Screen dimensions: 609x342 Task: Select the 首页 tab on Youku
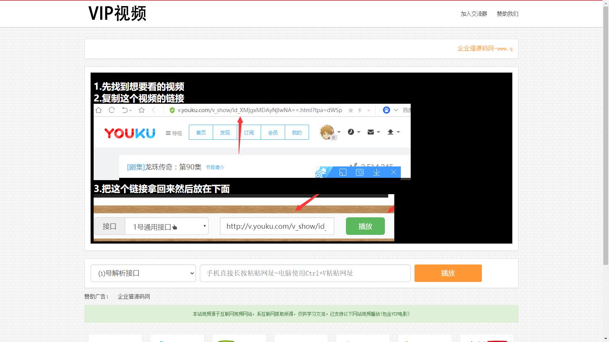(201, 133)
